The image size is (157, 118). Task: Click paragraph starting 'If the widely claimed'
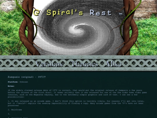coord(77,94)
